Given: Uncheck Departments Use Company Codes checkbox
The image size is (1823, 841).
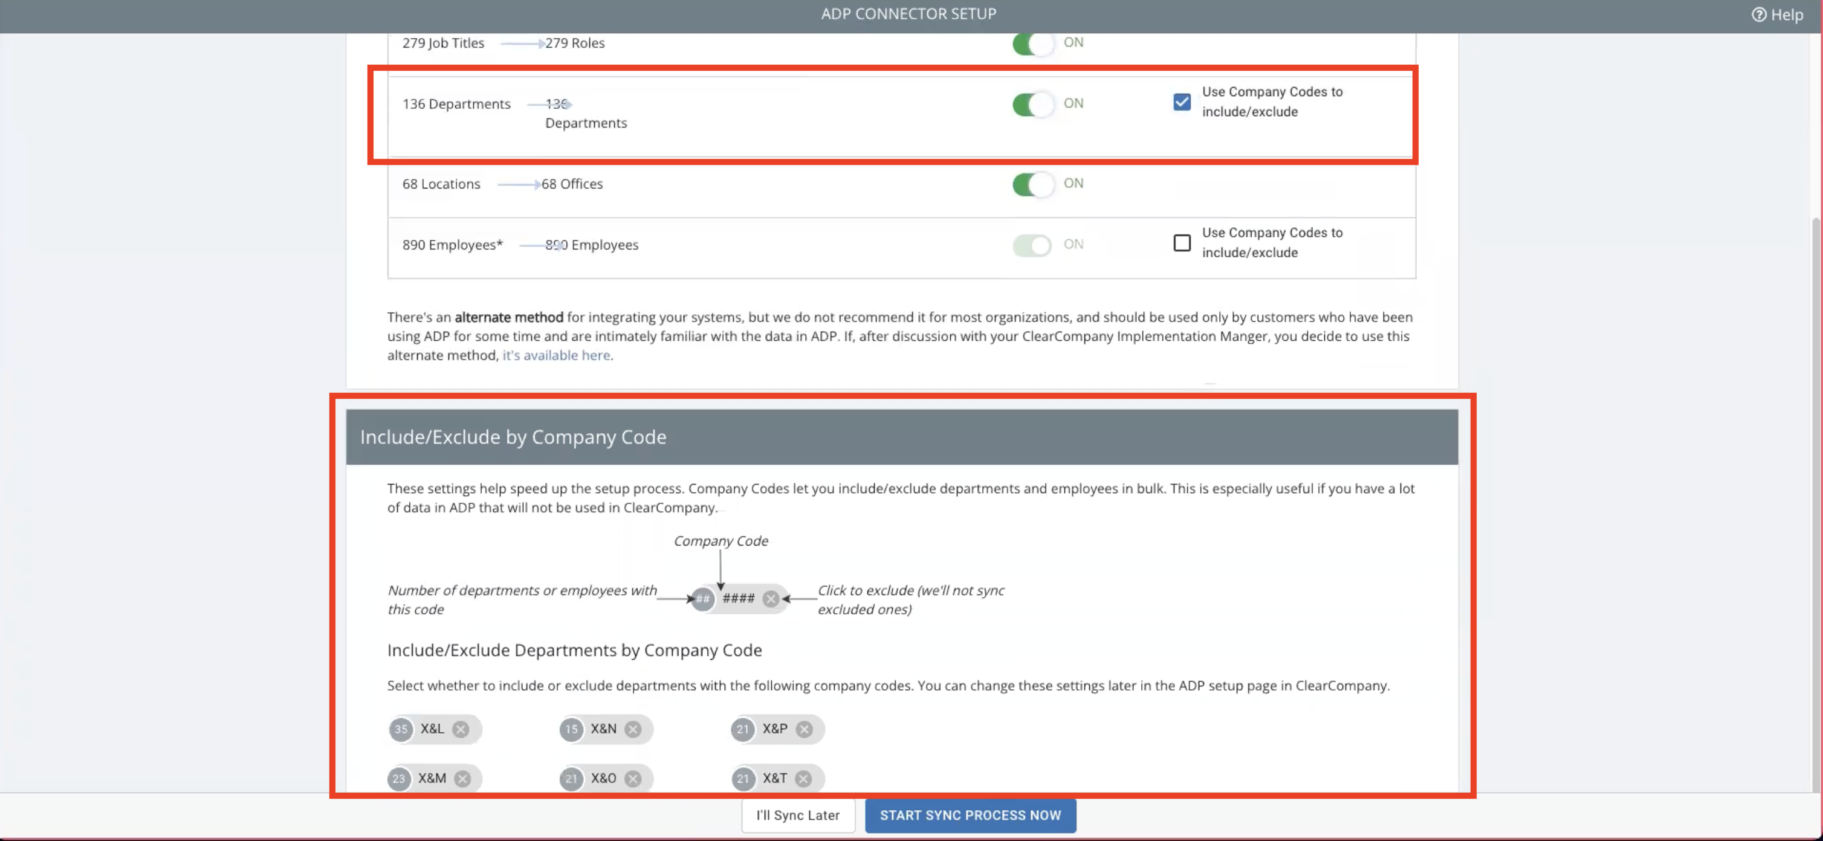Looking at the screenshot, I should (1182, 102).
